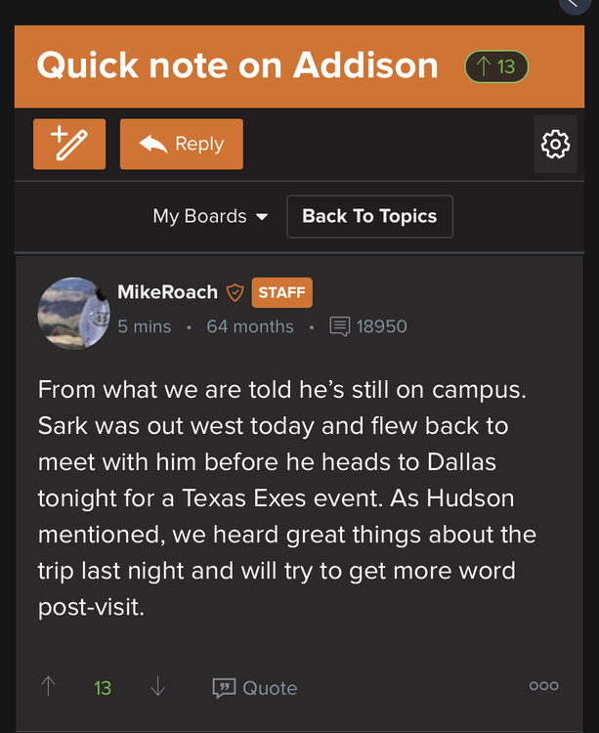Viewport: 599px width, 733px height.
Task: Create a new post with the pencil-plus icon
Action: click(x=68, y=144)
